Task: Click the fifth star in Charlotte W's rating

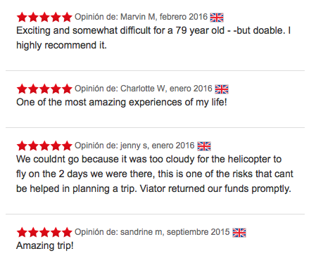Action: (67, 89)
